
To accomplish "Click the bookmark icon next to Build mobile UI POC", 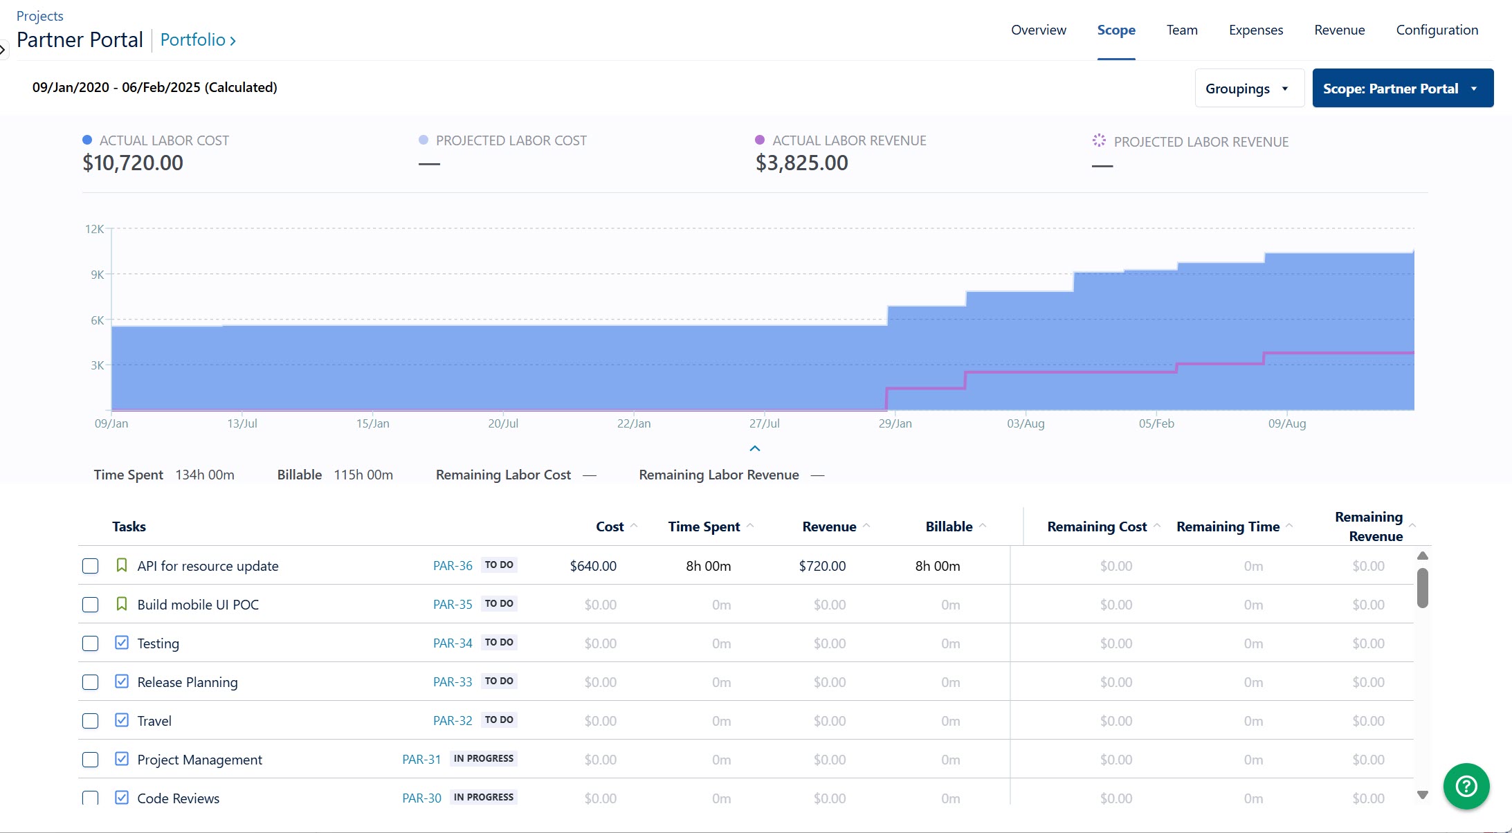I will [122, 604].
